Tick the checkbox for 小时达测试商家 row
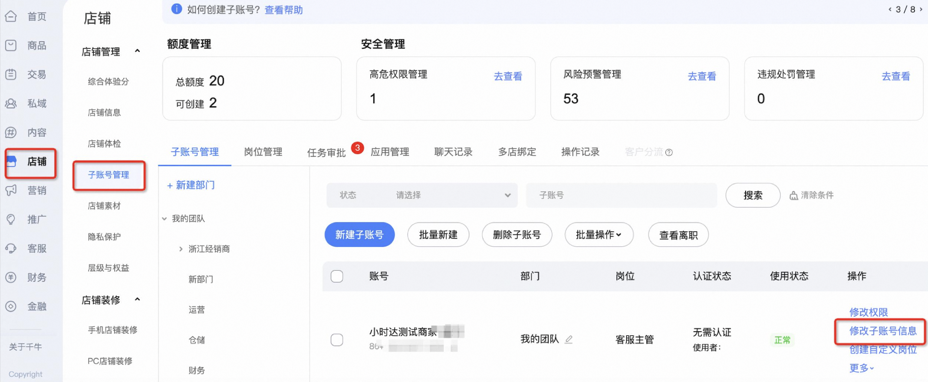This screenshot has width=928, height=382. pyautogui.click(x=337, y=340)
